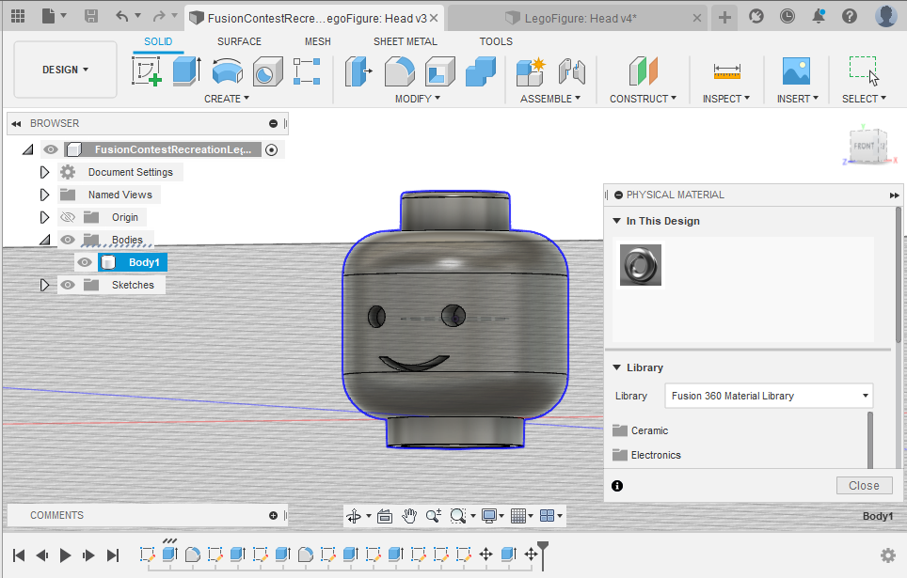
Task: Click the Offset Plane construct icon
Action: pyautogui.click(x=644, y=71)
